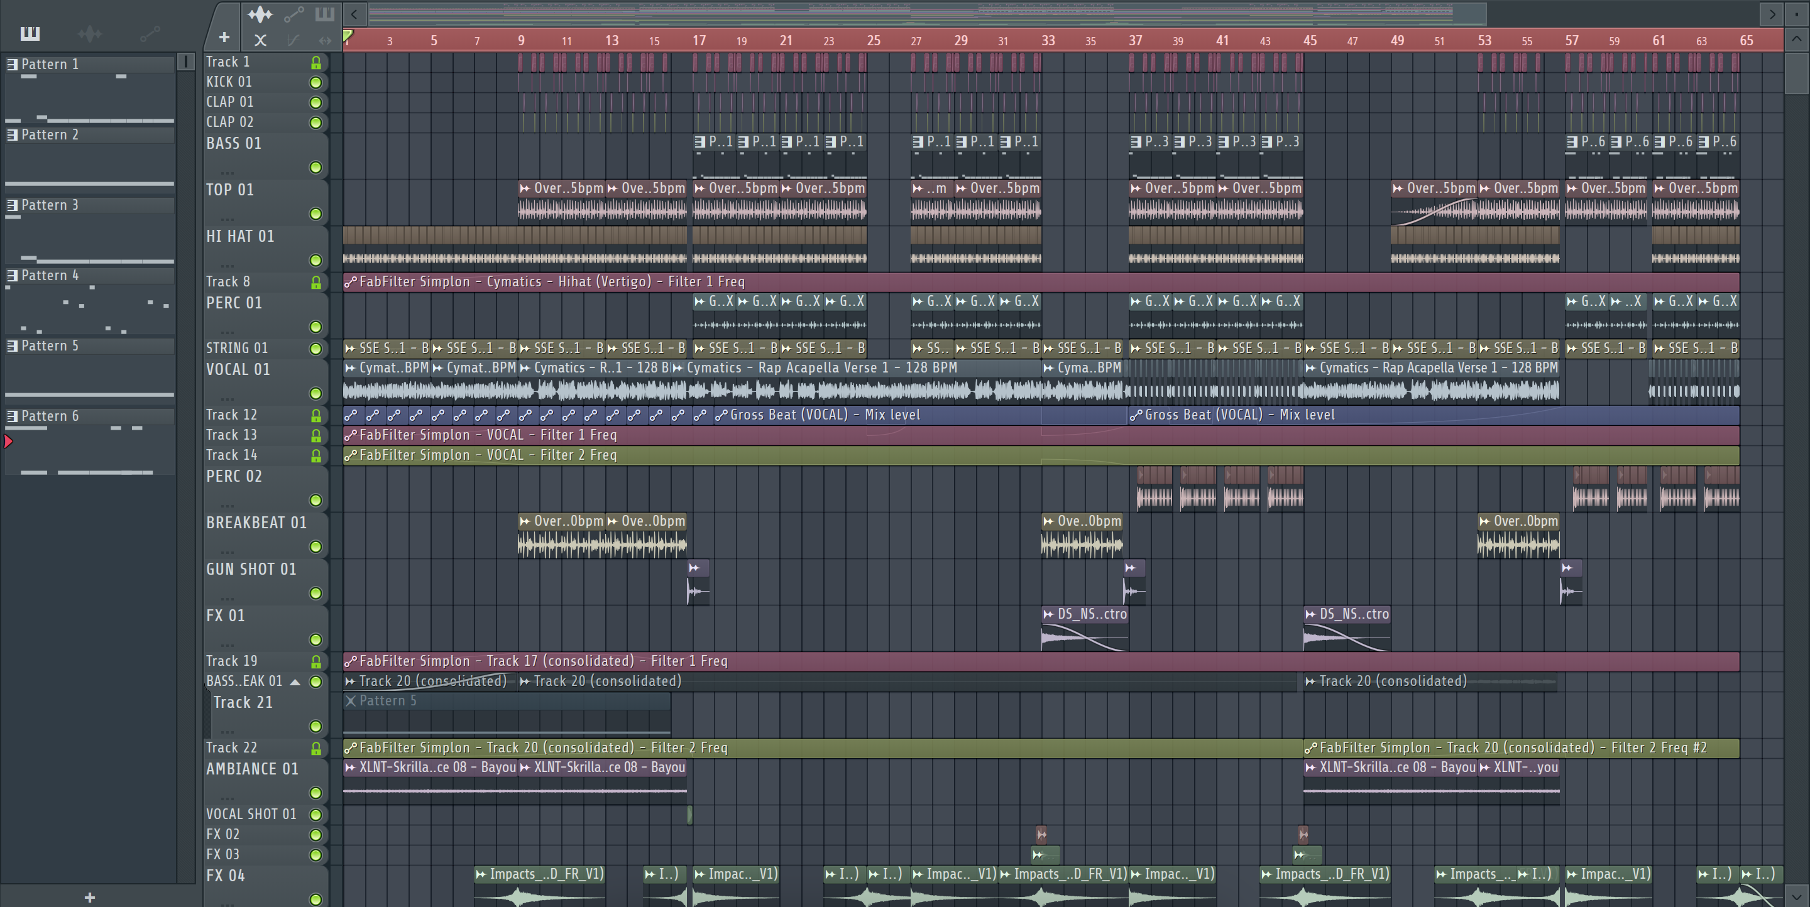The height and width of the screenshot is (907, 1810).
Task: Mute the HI HAT 01 track
Action: [316, 260]
